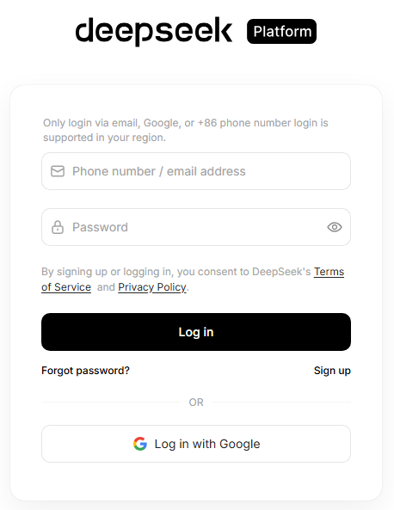Viewport: 394px width, 510px height.
Task: Choose Log in with Google
Action: click(x=196, y=444)
